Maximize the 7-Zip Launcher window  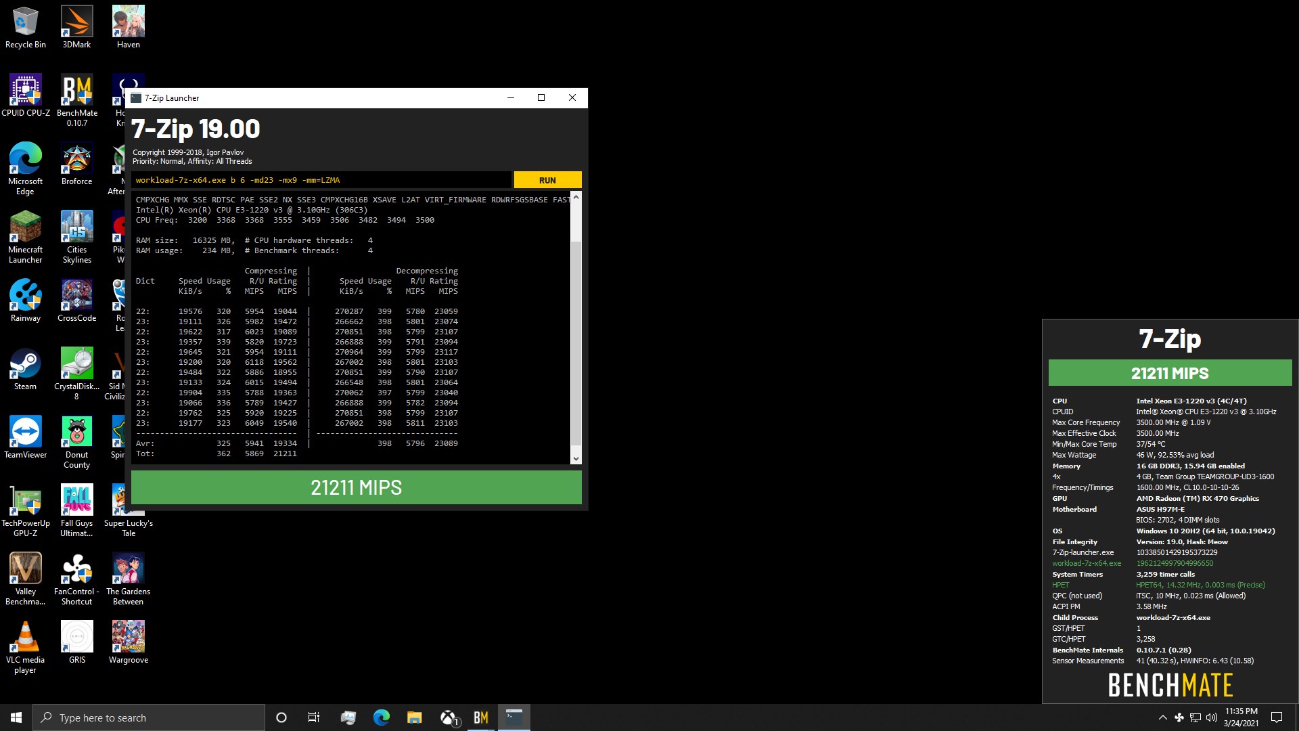pyautogui.click(x=541, y=97)
